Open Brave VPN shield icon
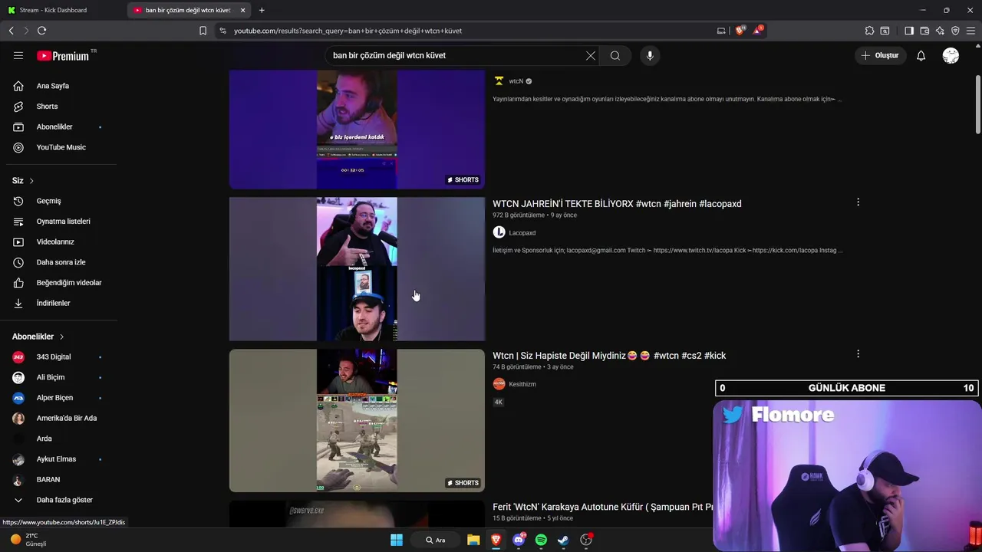 (x=955, y=31)
